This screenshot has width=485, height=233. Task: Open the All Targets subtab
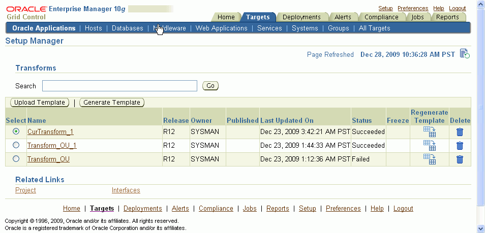[x=374, y=28]
